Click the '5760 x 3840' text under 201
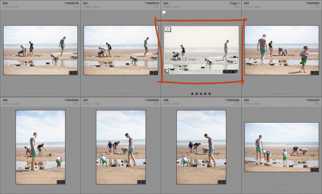This screenshot has height=194, width=322. pyautogui.click(x=91, y=7)
